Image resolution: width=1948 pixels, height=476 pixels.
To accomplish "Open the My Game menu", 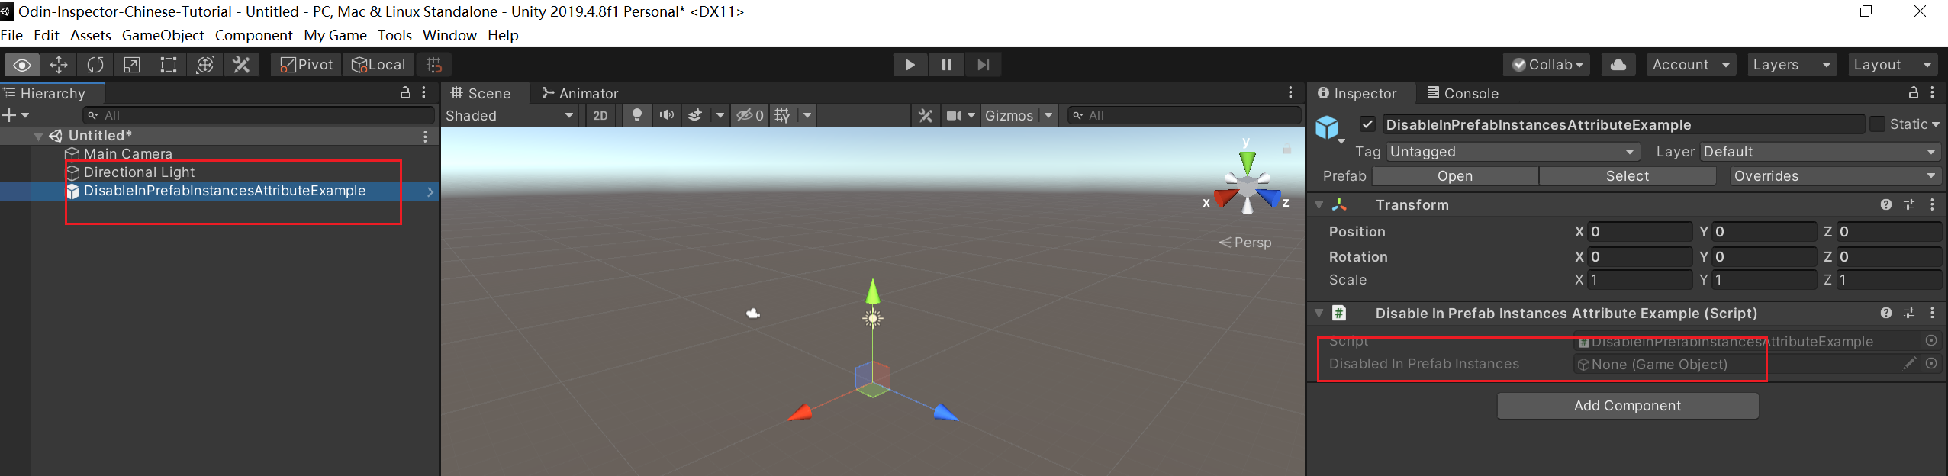I will point(335,35).
